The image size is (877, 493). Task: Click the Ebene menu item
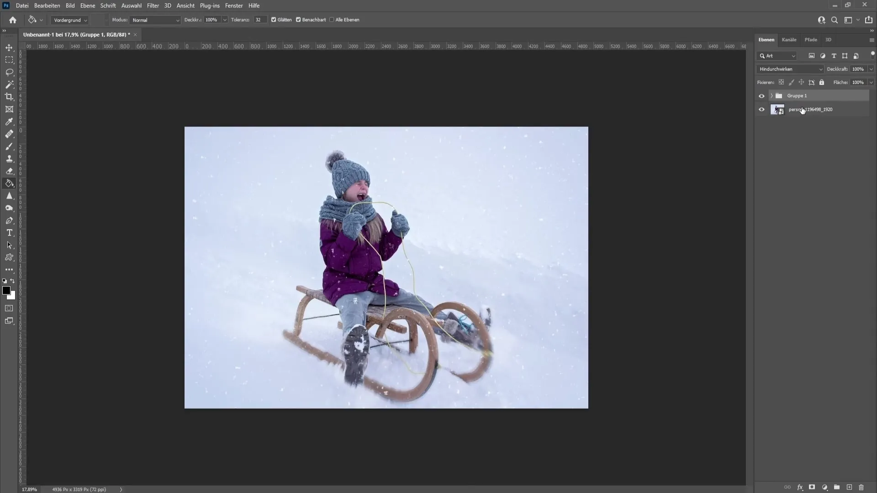point(86,5)
